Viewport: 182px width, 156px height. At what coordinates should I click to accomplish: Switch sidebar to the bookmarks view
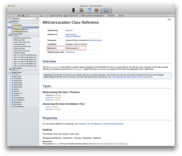(27, 16)
